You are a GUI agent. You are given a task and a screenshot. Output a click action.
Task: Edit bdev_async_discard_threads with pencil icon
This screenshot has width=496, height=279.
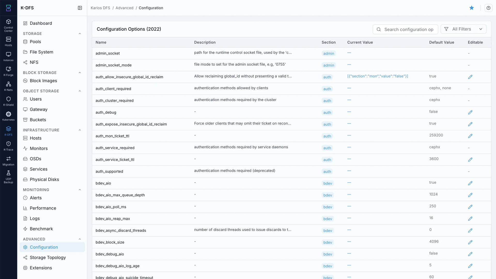(x=470, y=230)
